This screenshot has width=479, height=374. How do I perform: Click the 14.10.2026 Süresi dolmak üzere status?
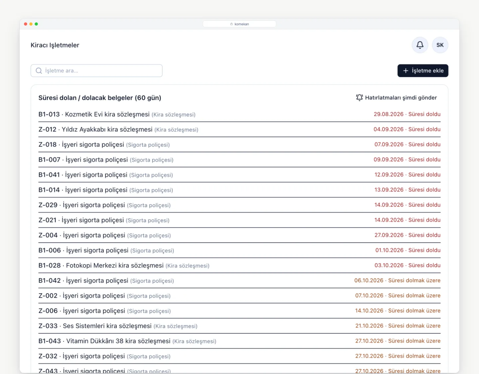pyautogui.click(x=398, y=311)
